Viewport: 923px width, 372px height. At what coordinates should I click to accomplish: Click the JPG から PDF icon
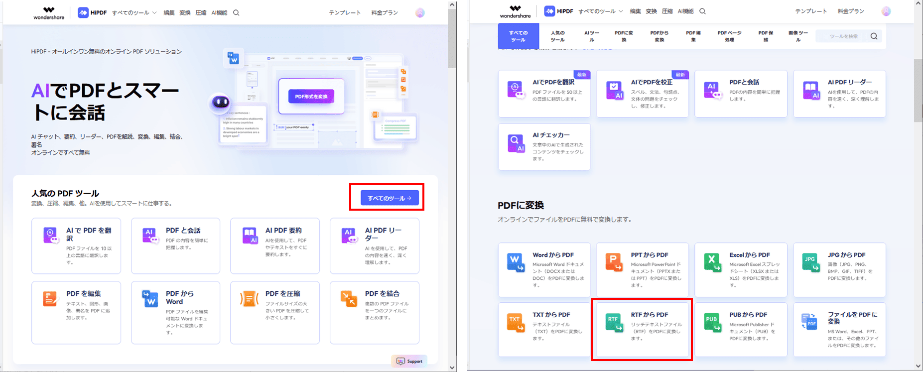click(811, 262)
